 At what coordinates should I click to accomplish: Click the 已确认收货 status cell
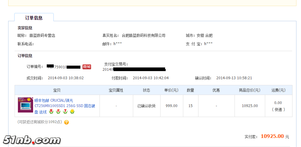click(x=147, y=106)
